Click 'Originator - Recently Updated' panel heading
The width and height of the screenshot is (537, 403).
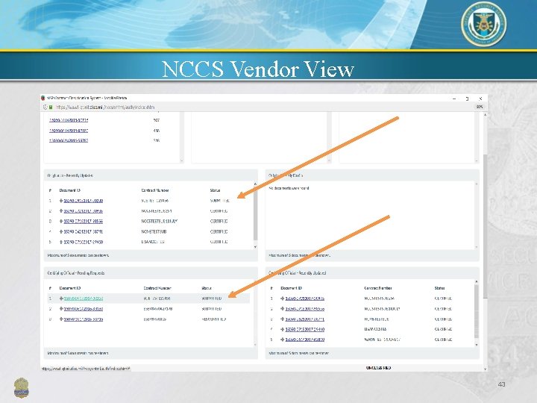(x=70, y=175)
